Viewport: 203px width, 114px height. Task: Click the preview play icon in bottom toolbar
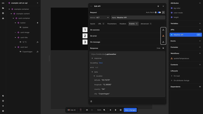coord(111,110)
